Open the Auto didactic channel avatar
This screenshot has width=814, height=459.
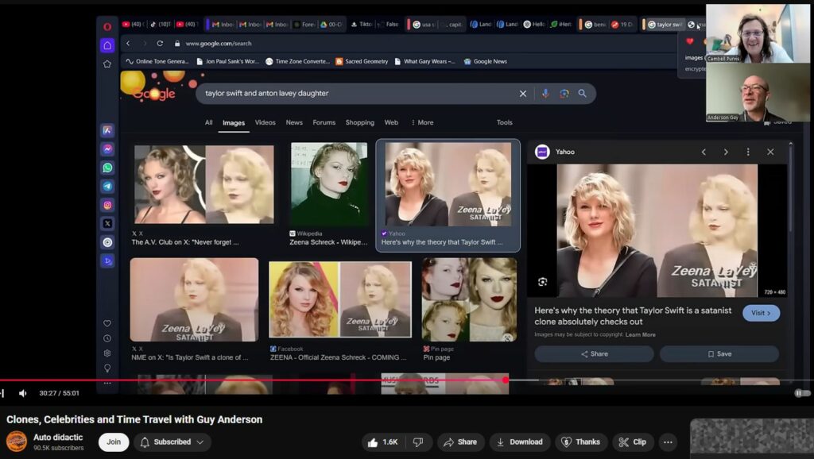click(x=17, y=442)
